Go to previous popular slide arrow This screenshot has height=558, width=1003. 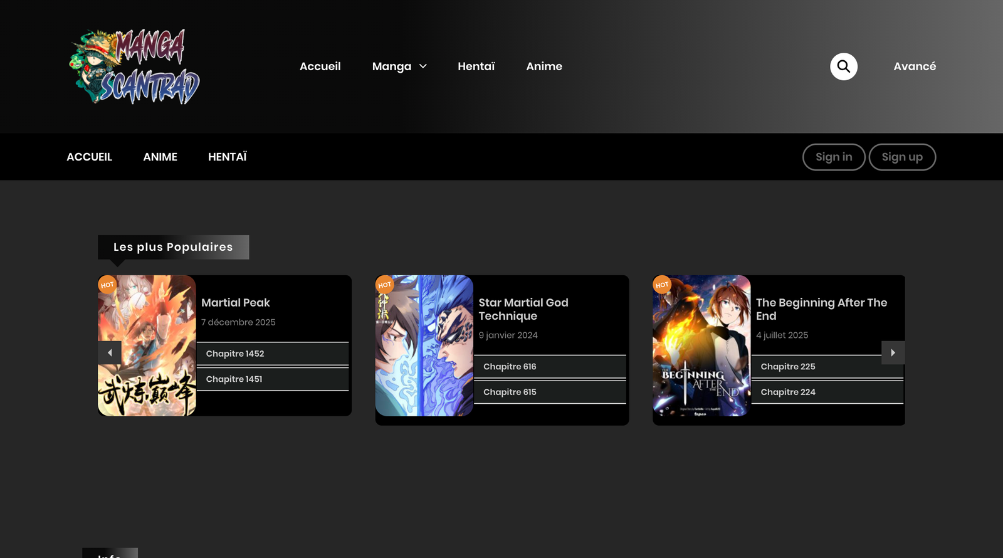[110, 353]
